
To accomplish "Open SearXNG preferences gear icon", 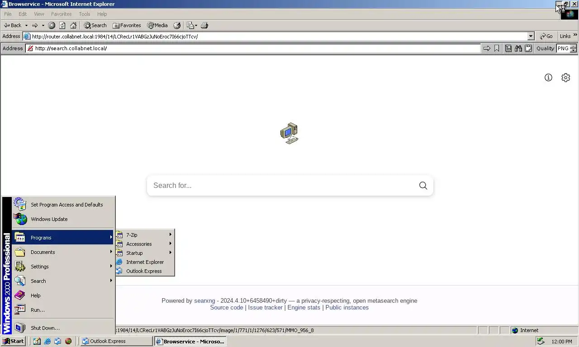I will 565,78.
